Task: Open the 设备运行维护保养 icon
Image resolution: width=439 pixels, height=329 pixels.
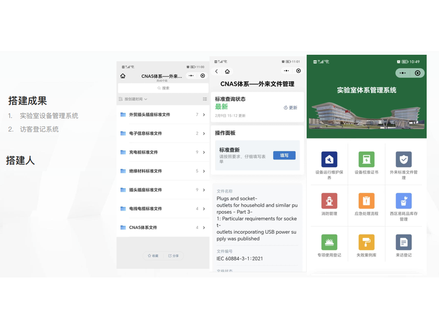Action: [x=329, y=160]
